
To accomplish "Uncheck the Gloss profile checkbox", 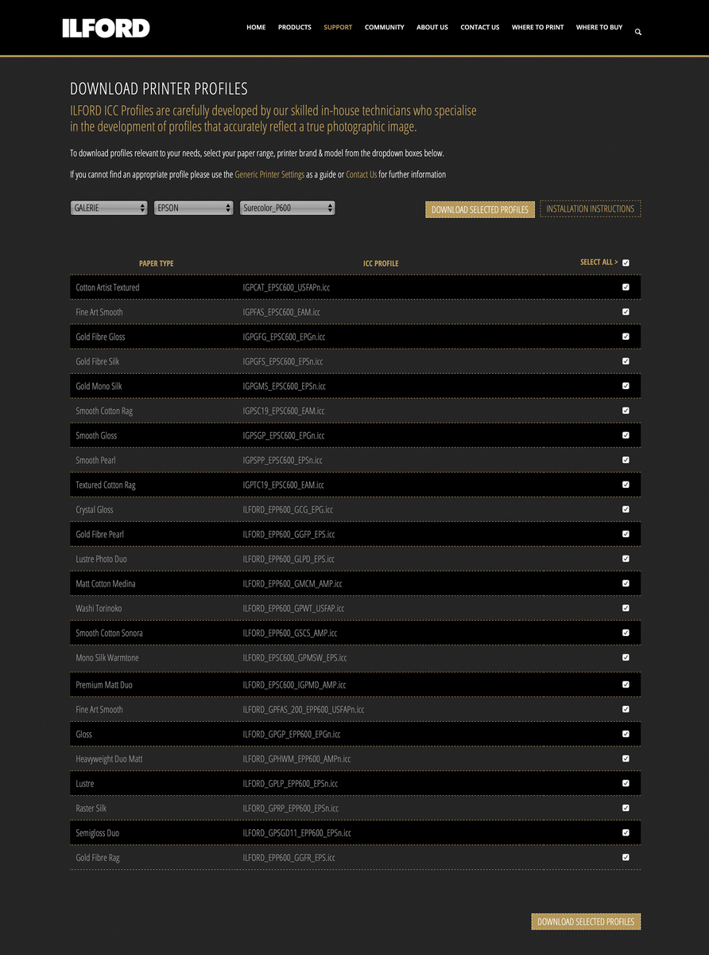I will tap(626, 734).
